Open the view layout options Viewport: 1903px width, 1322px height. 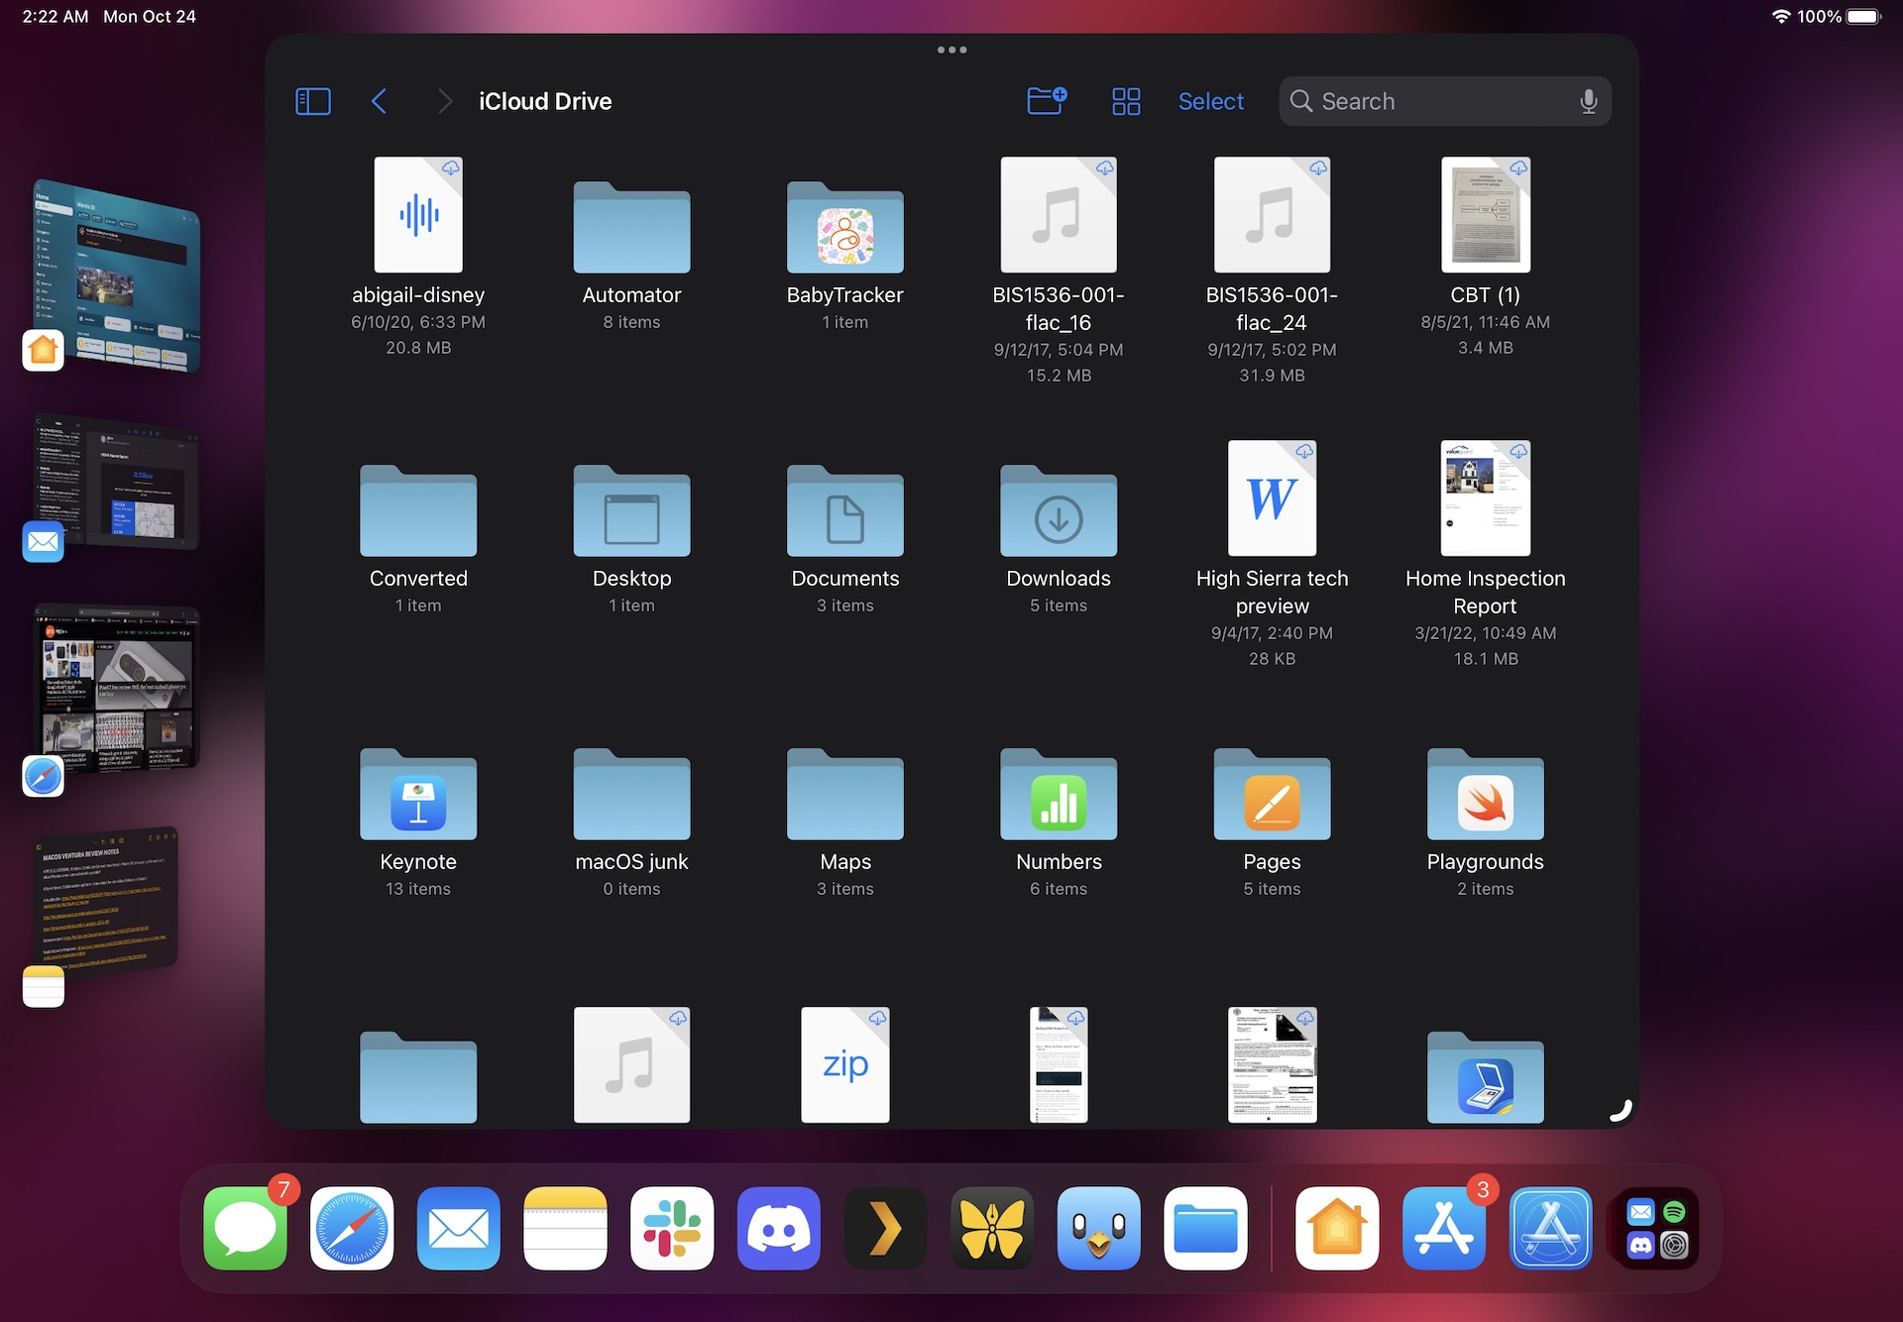pyautogui.click(x=1126, y=100)
